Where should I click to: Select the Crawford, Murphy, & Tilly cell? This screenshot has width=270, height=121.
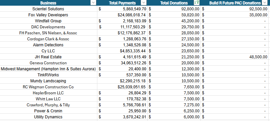(x=48, y=105)
